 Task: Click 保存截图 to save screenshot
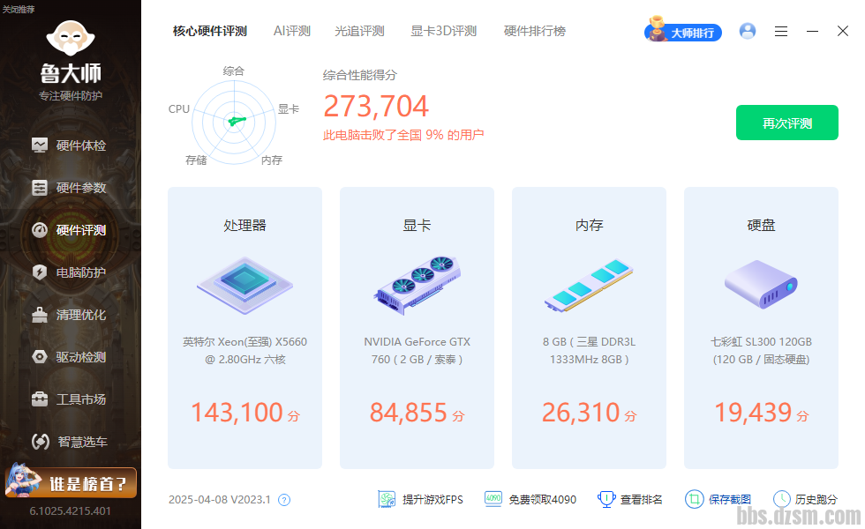[718, 499]
